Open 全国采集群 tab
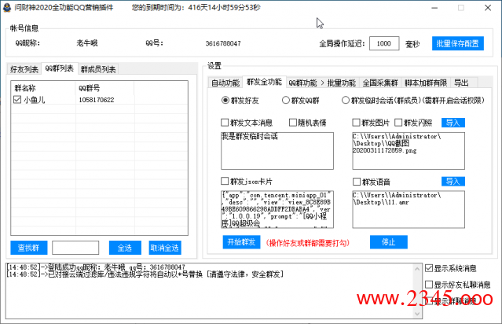The height and width of the screenshot is (324, 502). (380, 83)
